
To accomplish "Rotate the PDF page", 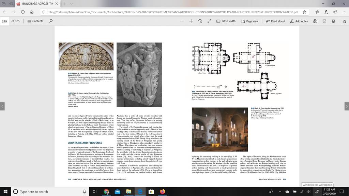I will 200,21.
